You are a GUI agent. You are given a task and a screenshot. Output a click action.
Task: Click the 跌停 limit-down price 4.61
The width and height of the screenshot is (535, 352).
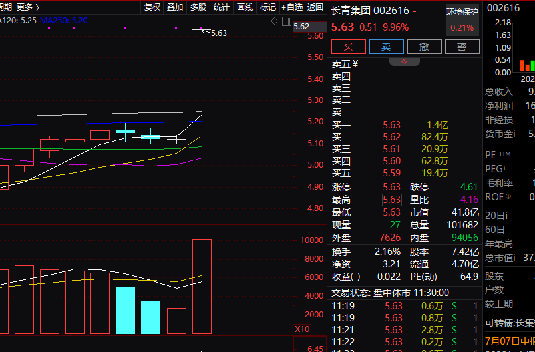(x=469, y=187)
